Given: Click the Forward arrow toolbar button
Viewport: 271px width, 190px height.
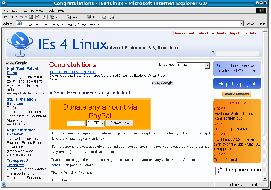Looking at the screenshot, I should pyautogui.click(x=22, y=17).
